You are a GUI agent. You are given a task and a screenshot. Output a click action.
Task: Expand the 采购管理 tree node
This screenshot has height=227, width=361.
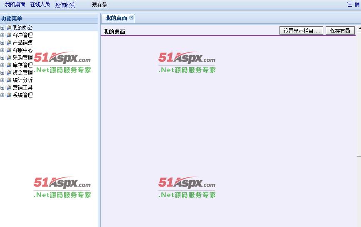[2, 58]
